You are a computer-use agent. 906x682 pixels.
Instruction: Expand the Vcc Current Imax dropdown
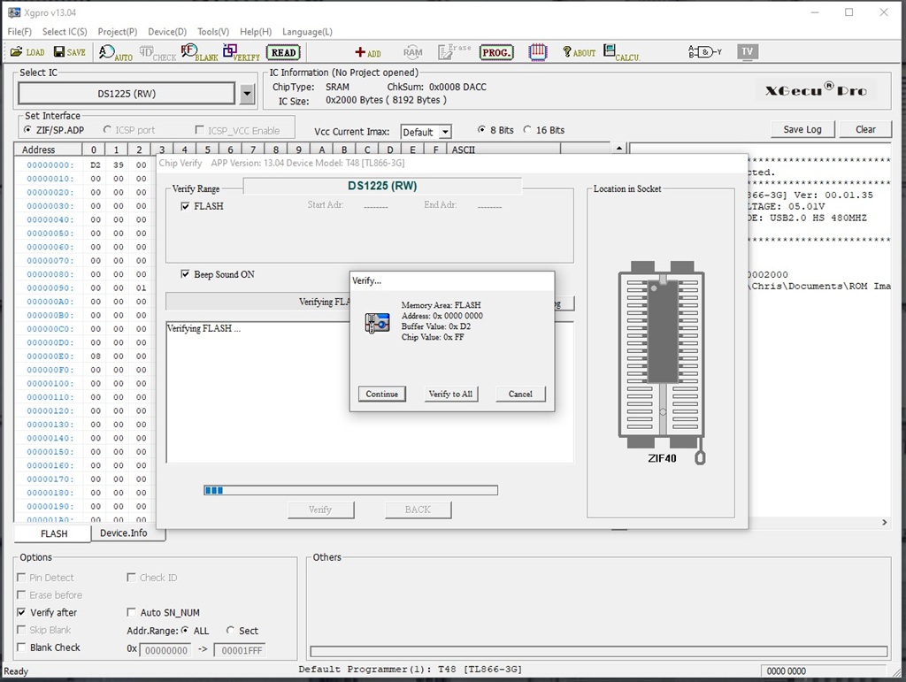445,132
